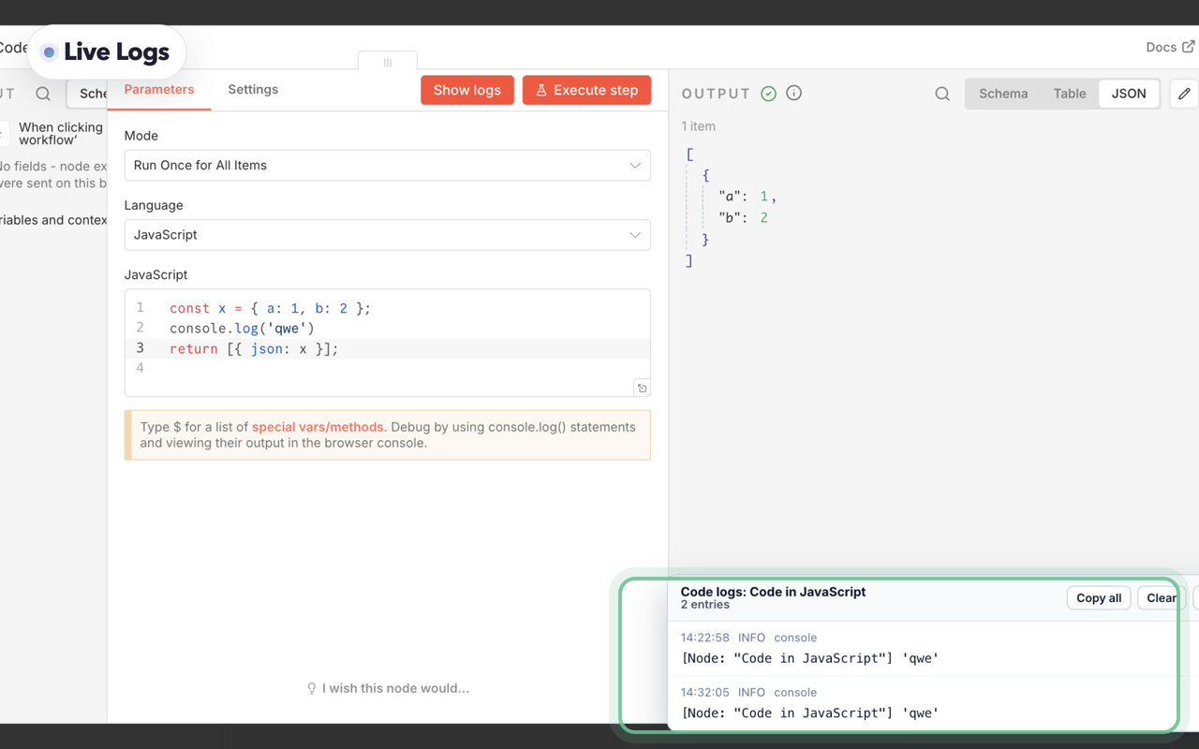Open the Language dropdown set to JavaScript
The image size is (1199, 749).
point(387,235)
